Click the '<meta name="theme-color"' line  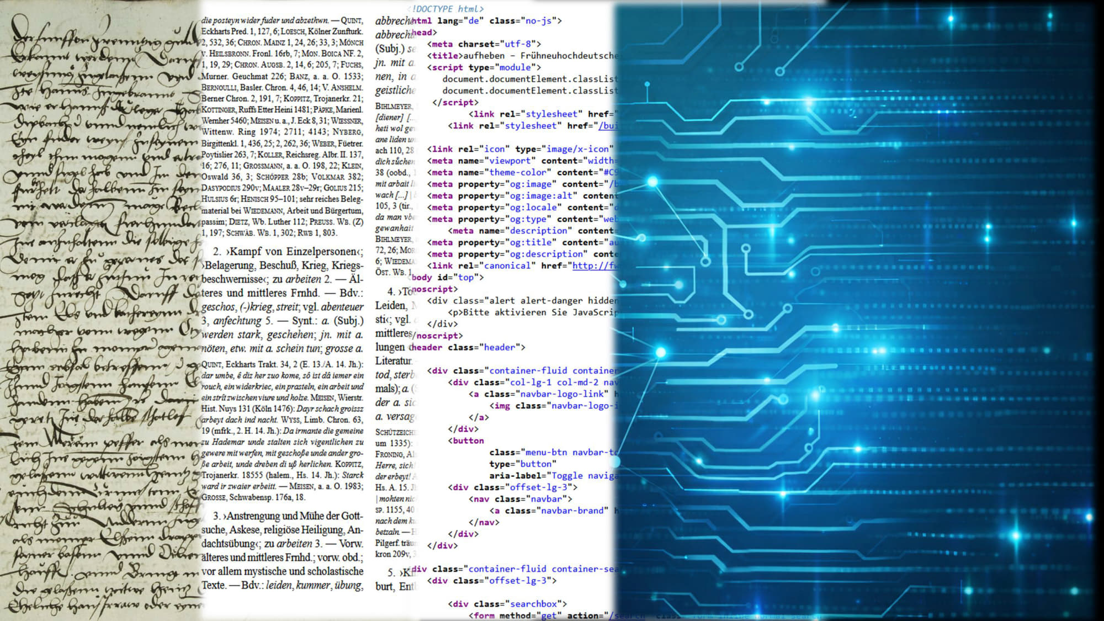click(x=522, y=172)
